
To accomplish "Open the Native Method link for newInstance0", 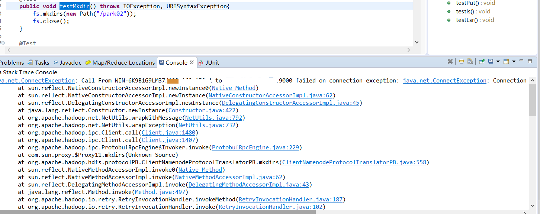I will coord(234,88).
